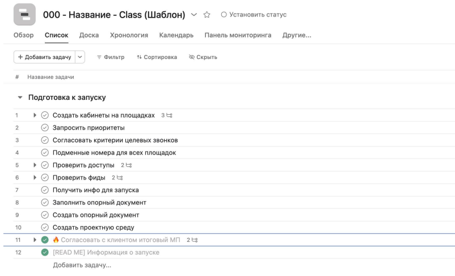Expand subtasks of Проверить фиды
The height and width of the screenshot is (276, 455).
click(35, 178)
